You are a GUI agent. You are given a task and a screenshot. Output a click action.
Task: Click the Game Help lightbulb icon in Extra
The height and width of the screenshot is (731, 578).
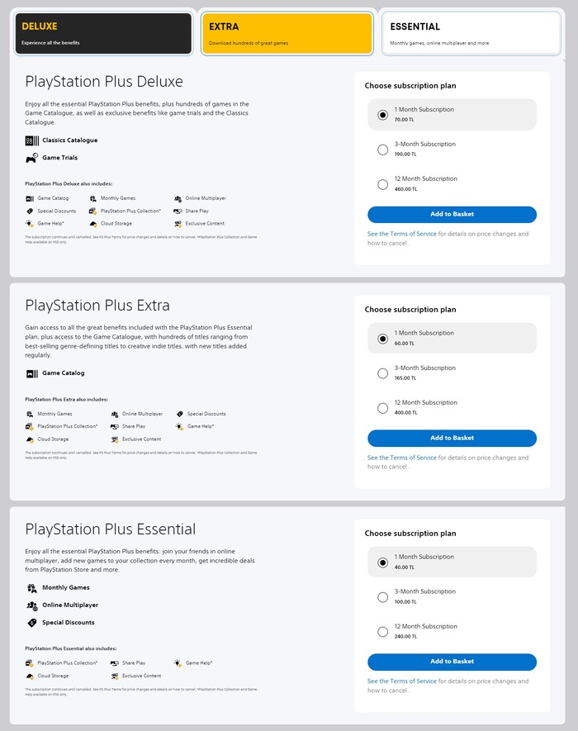pyautogui.click(x=179, y=426)
